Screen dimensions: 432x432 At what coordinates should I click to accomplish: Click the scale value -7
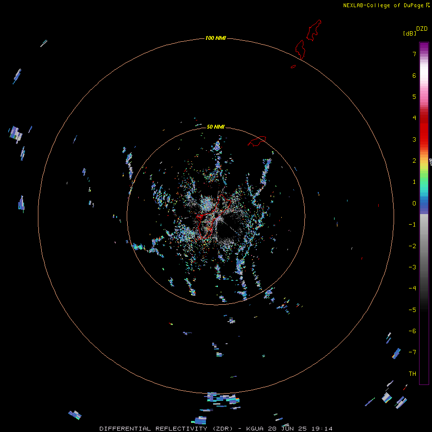point(412,352)
